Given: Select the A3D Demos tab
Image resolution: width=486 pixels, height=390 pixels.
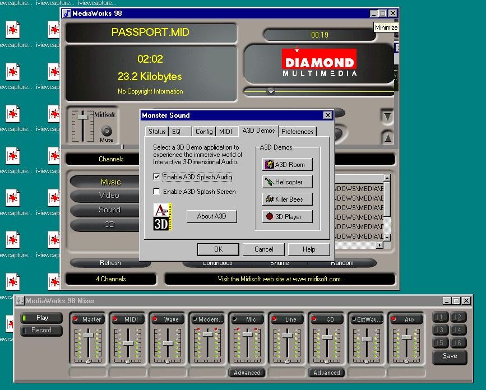Looking at the screenshot, I should coord(258,131).
